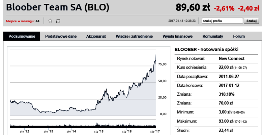
Task: Switch to Podstawowe dane tab
Action: (61, 36)
